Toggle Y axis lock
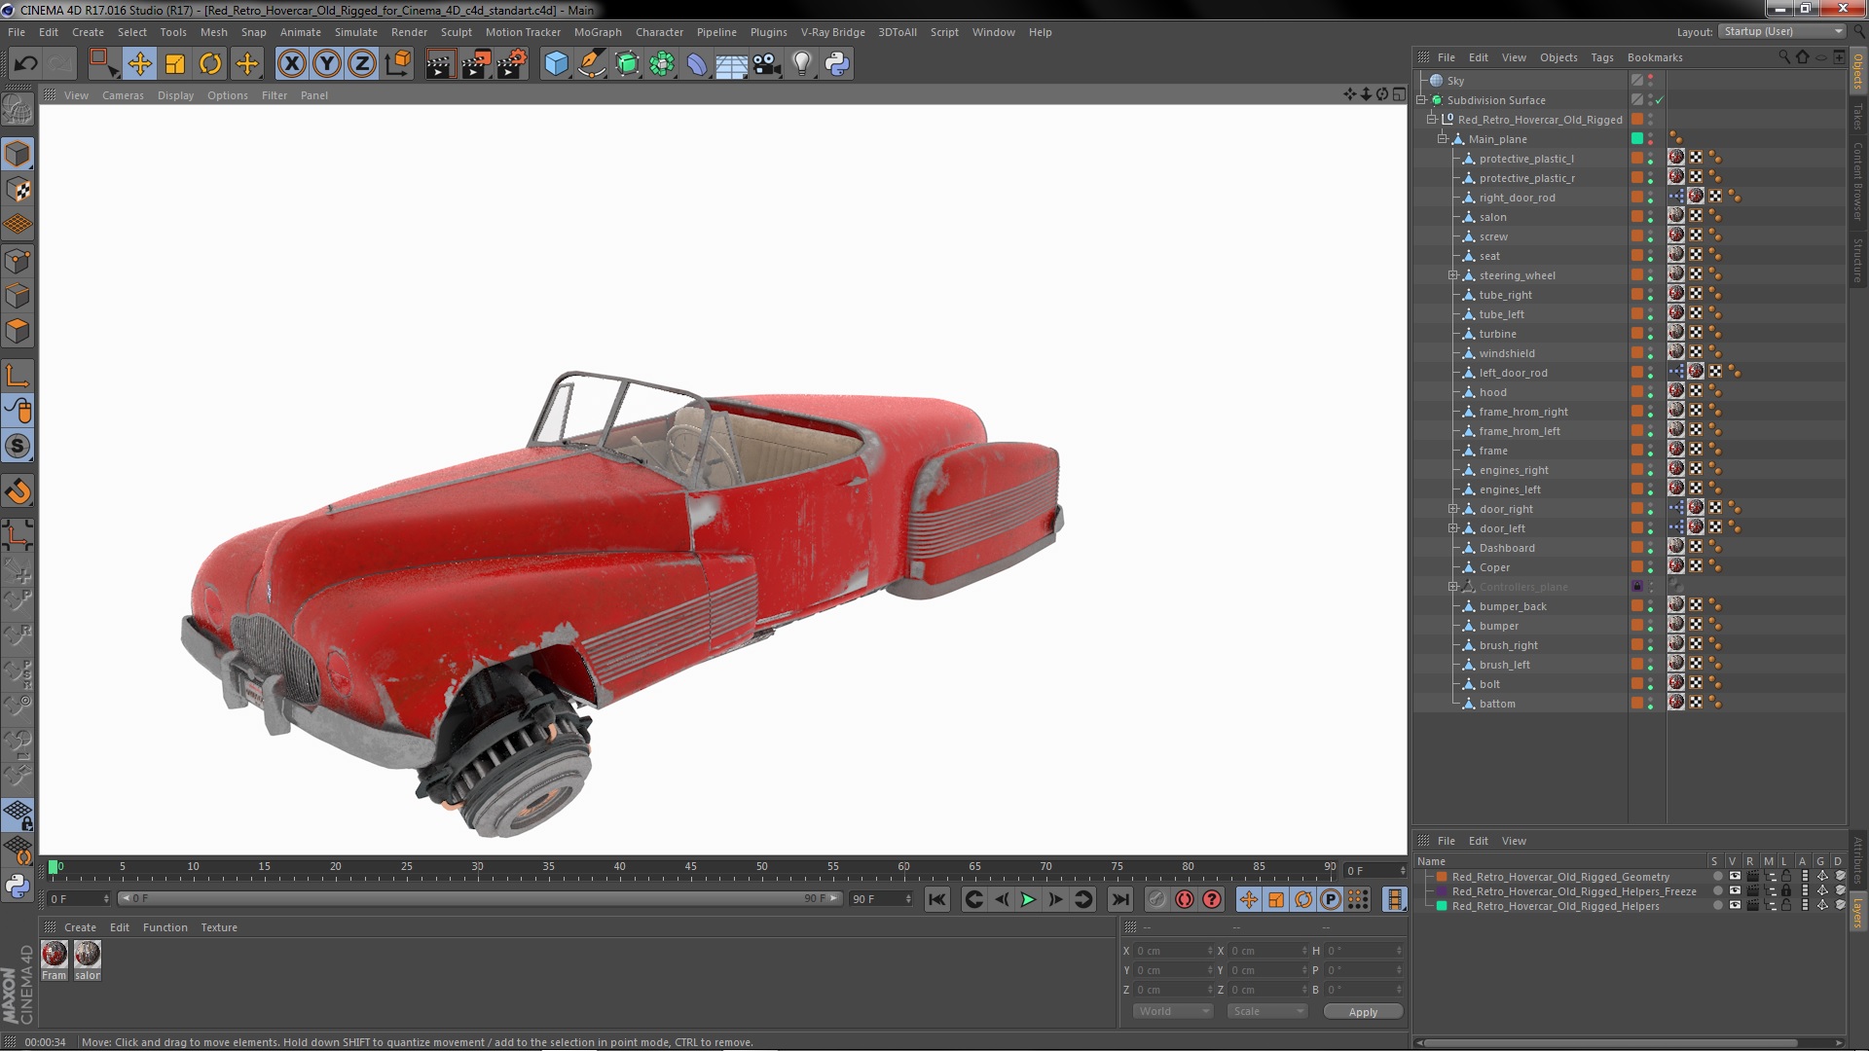 click(x=327, y=64)
